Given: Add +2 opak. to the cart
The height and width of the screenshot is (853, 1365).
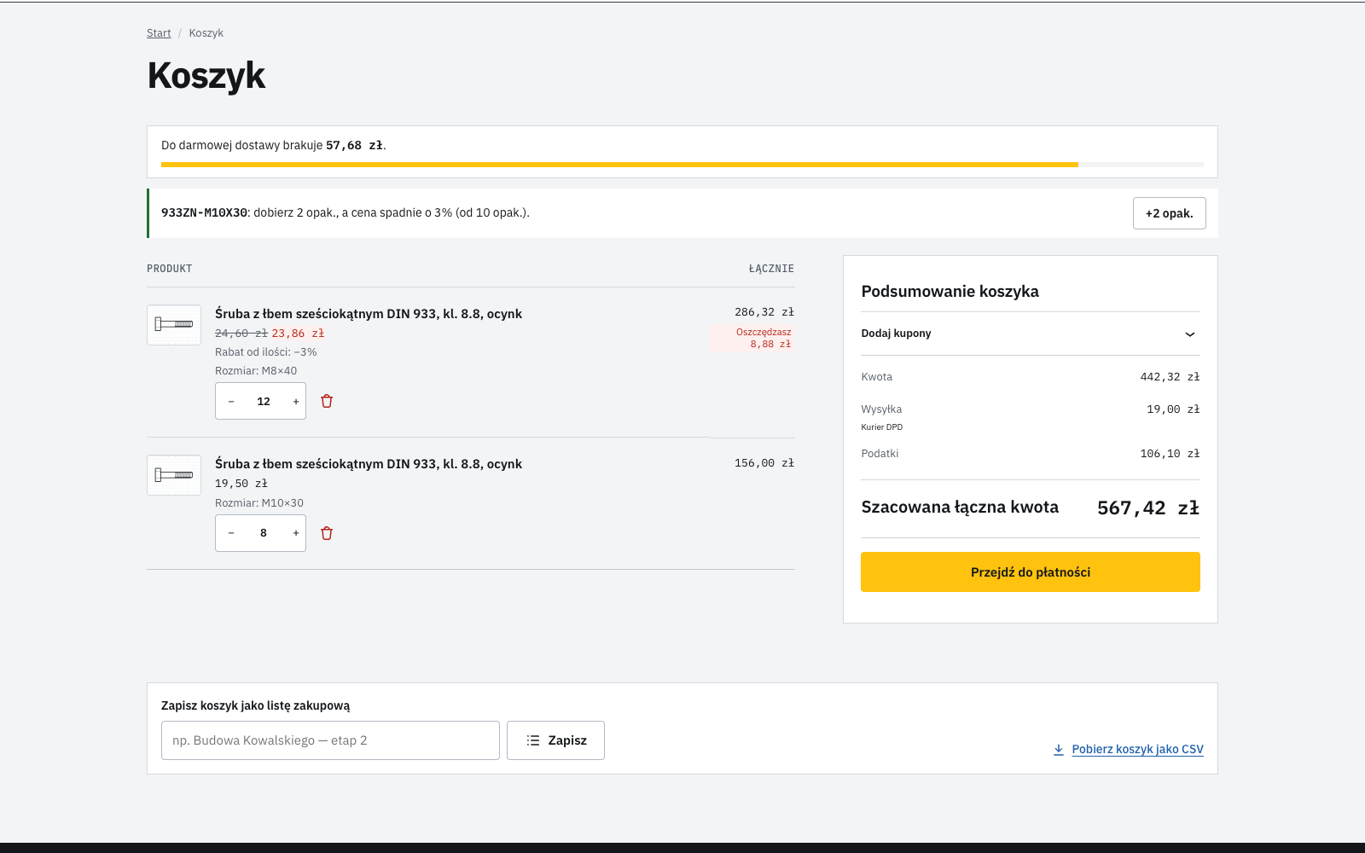Looking at the screenshot, I should tap(1169, 213).
